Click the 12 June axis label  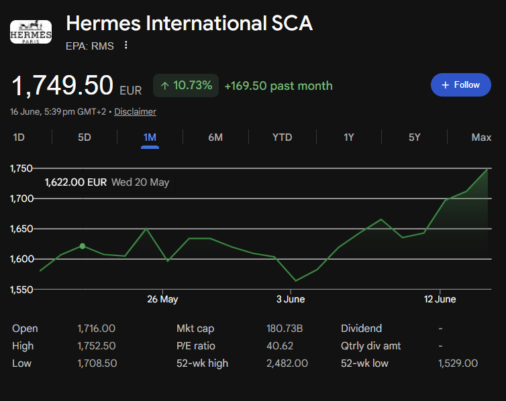click(440, 299)
